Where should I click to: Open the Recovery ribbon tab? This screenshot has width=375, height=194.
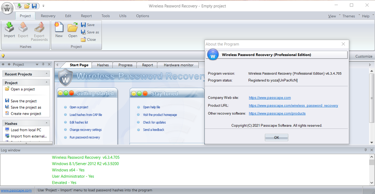click(x=48, y=16)
